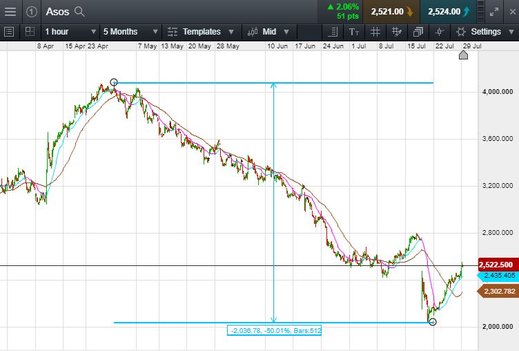Click the brown moving average value 2,302.782

[x=499, y=292]
